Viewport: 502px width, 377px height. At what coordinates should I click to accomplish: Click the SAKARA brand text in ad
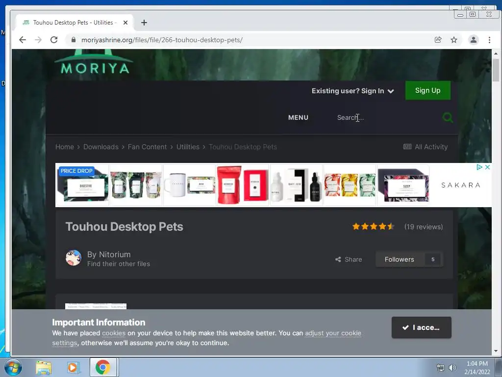tap(461, 185)
